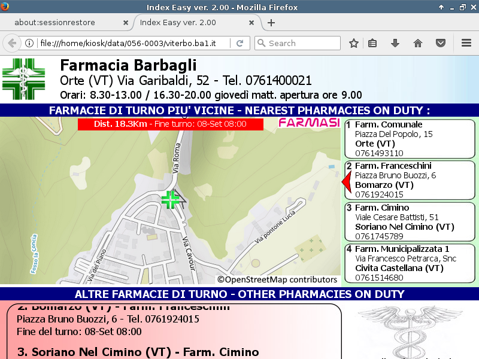Image resolution: width=479 pixels, height=359 pixels.
Task: Bookmark this page with the star icon
Action: (x=354, y=43)
